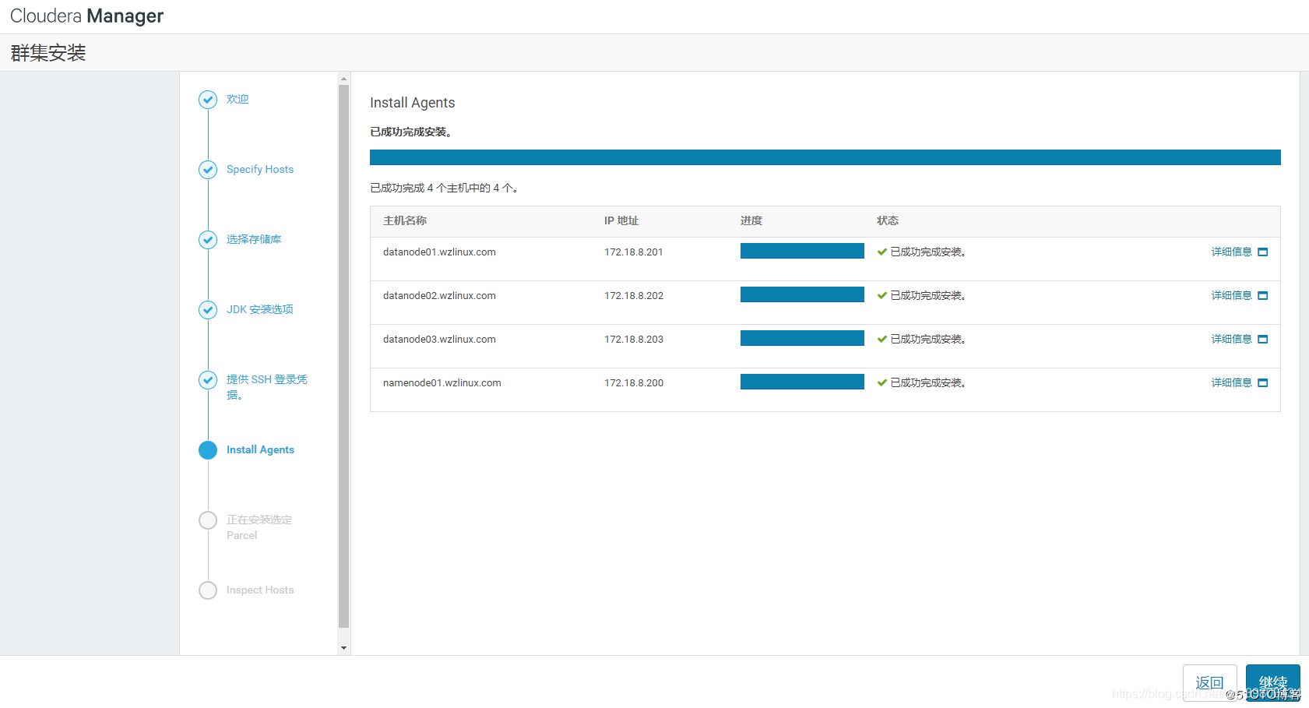Viewport: 1309px width, 708px height.
Task: Click the datanode03 progress bar
Action: click(802, 338)
